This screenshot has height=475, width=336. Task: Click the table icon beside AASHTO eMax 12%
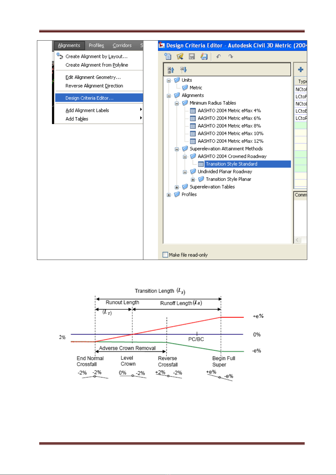click(193, 141)
